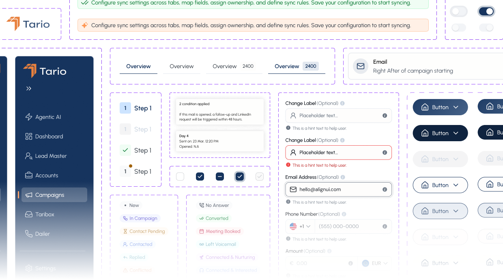Click the envelope icon inside the email address field
Viewport: 503px width, 280px height.
(293, 190)
